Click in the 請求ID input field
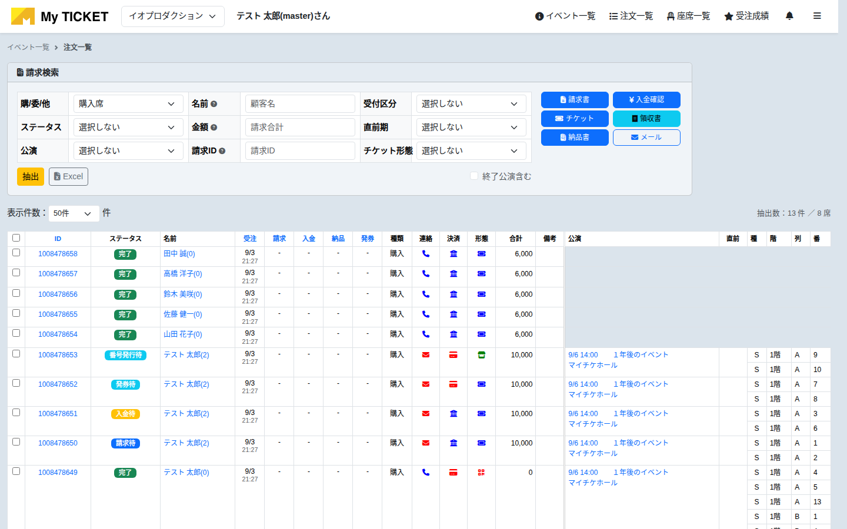The image size is (847, 529). (x=300, y=150)
